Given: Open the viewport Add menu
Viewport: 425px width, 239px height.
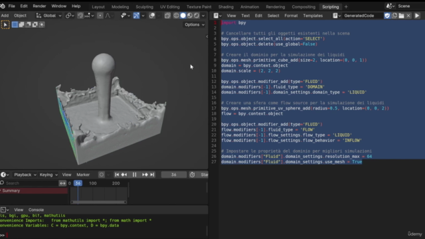Looking at the screenshot, I should (5, 16).
